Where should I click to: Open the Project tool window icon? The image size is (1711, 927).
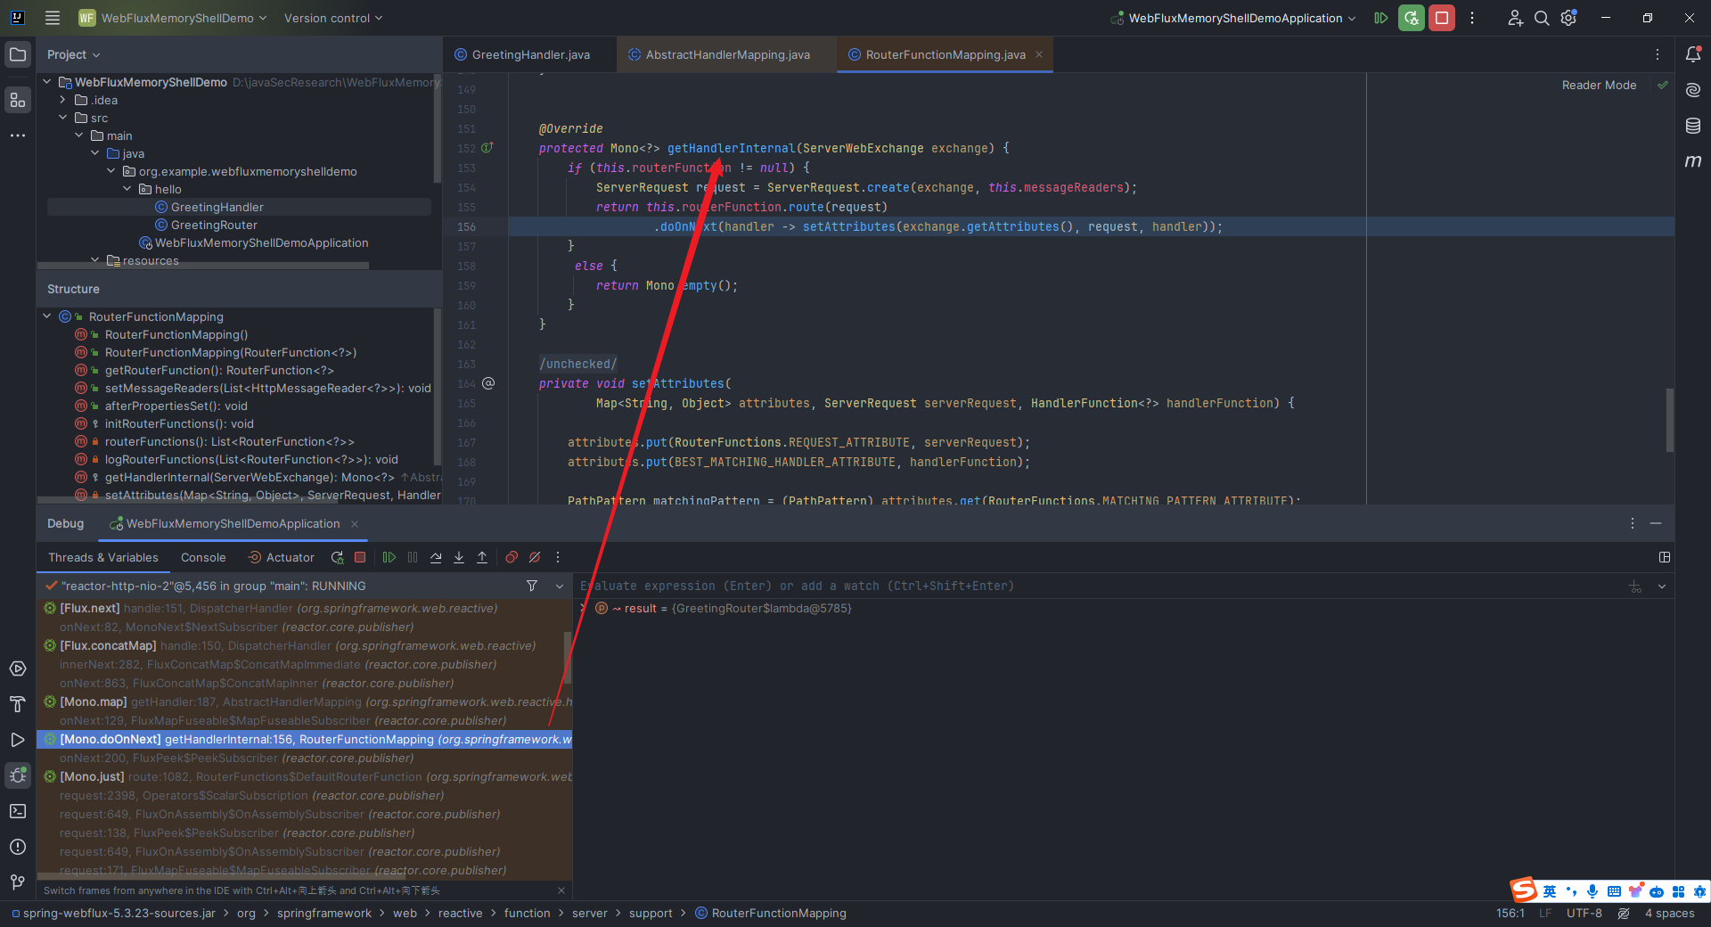coord(18,54)
